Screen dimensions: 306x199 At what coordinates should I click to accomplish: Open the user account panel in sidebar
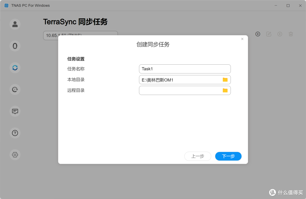(15, 24)
